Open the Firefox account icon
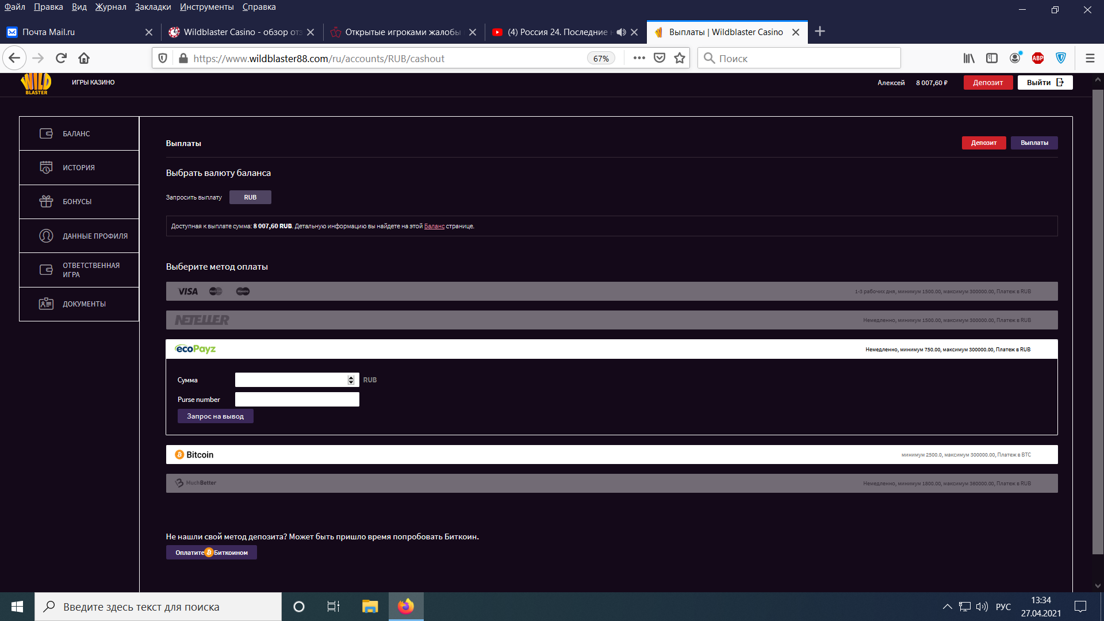 click(x=1015, y=58)
